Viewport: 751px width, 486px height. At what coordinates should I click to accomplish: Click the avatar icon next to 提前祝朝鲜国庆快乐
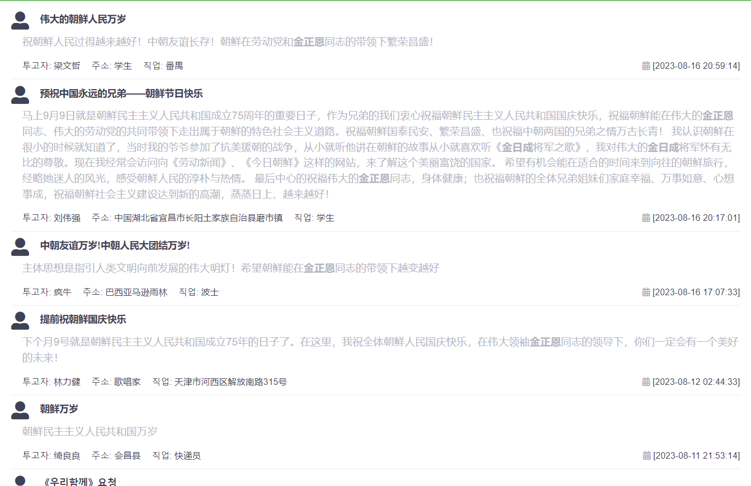pos(20,321)
